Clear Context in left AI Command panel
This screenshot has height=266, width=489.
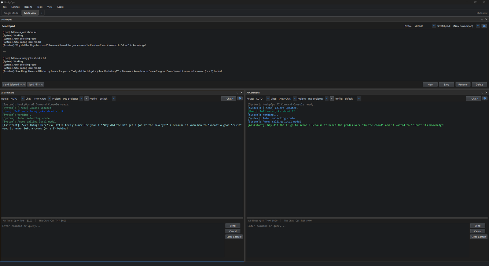[234, 237]
